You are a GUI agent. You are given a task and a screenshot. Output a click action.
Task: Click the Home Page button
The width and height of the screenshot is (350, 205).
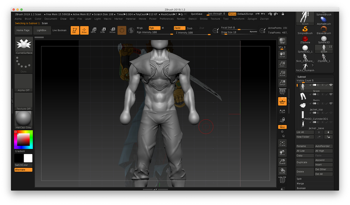point(23,30)
